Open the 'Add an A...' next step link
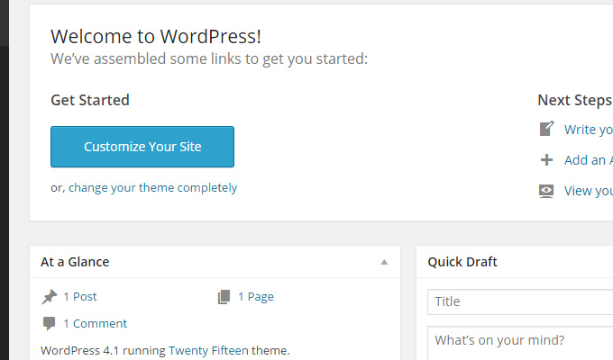Image resolution: width=613 pixels, height=360 pixels. [x=589, y=160]
